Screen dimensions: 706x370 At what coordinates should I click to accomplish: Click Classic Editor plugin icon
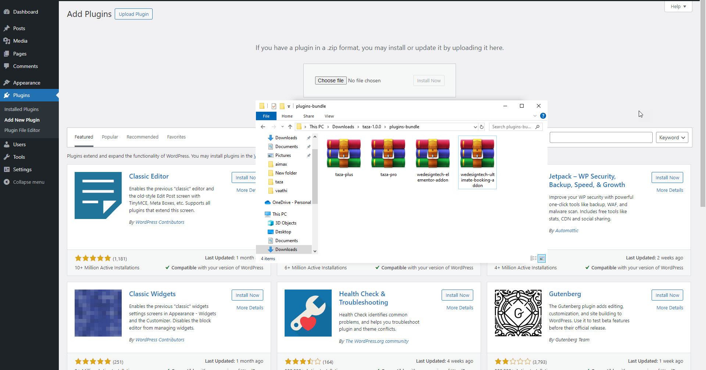tap(98, 195)
